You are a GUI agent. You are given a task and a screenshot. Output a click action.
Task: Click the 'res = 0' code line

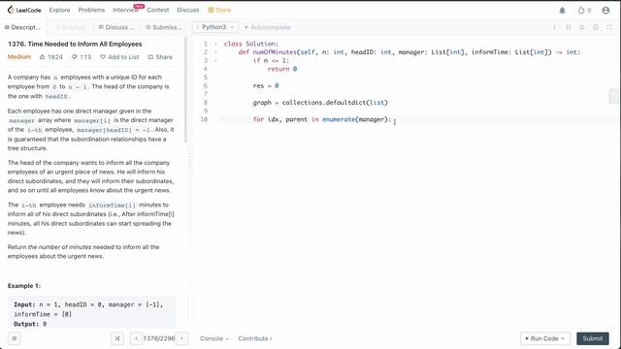click(x=266, y=85)
